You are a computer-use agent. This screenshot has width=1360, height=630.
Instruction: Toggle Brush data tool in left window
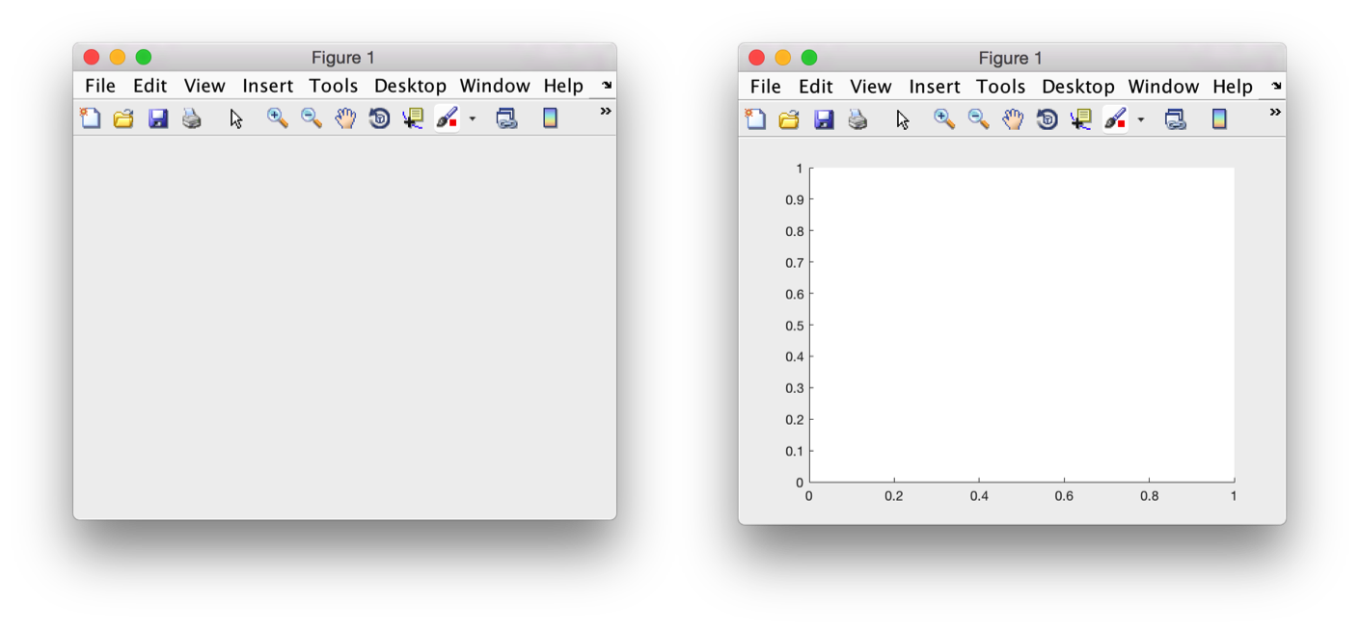point(447,118)
